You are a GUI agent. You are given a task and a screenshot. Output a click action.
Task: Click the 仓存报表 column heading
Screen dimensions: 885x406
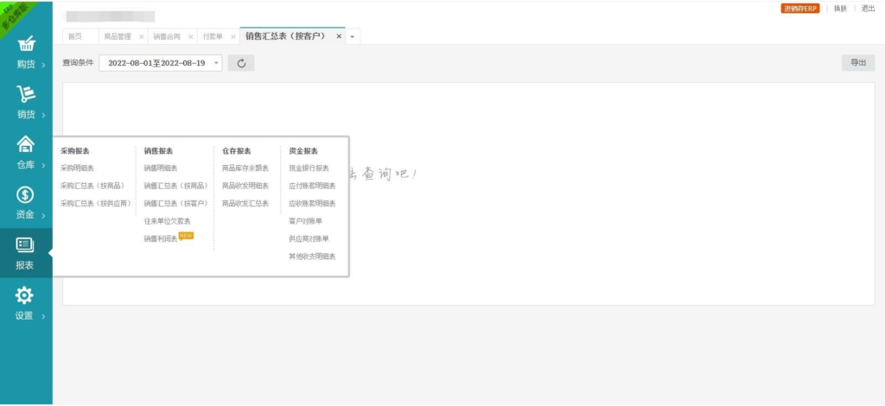click(x=237, y=151)
